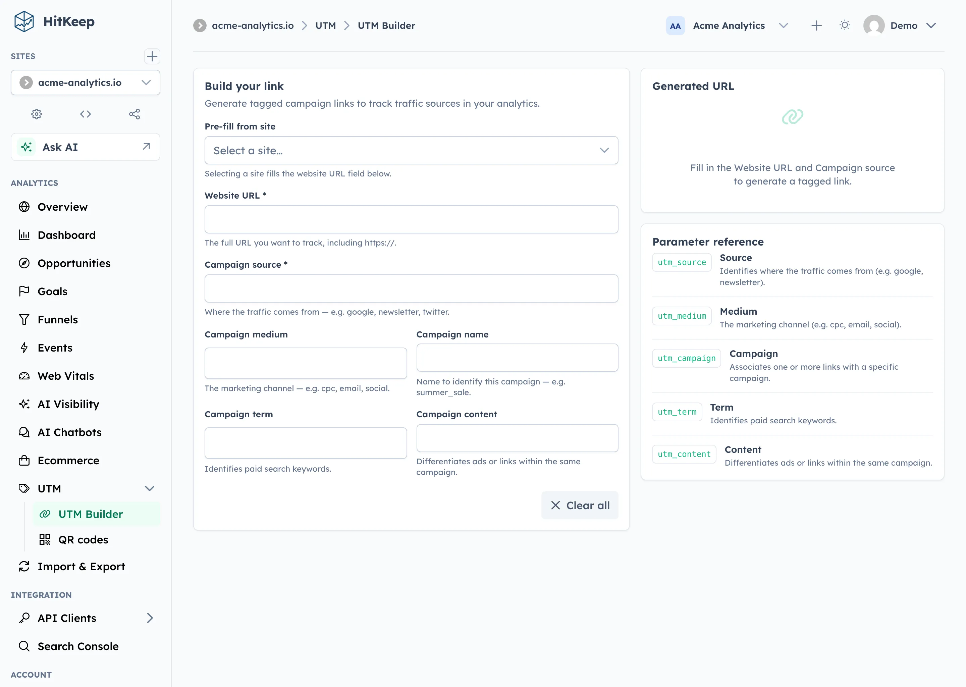Click the Goals flag icon
The height and width of the screenshot is (687, 966).
coord(24,291)
